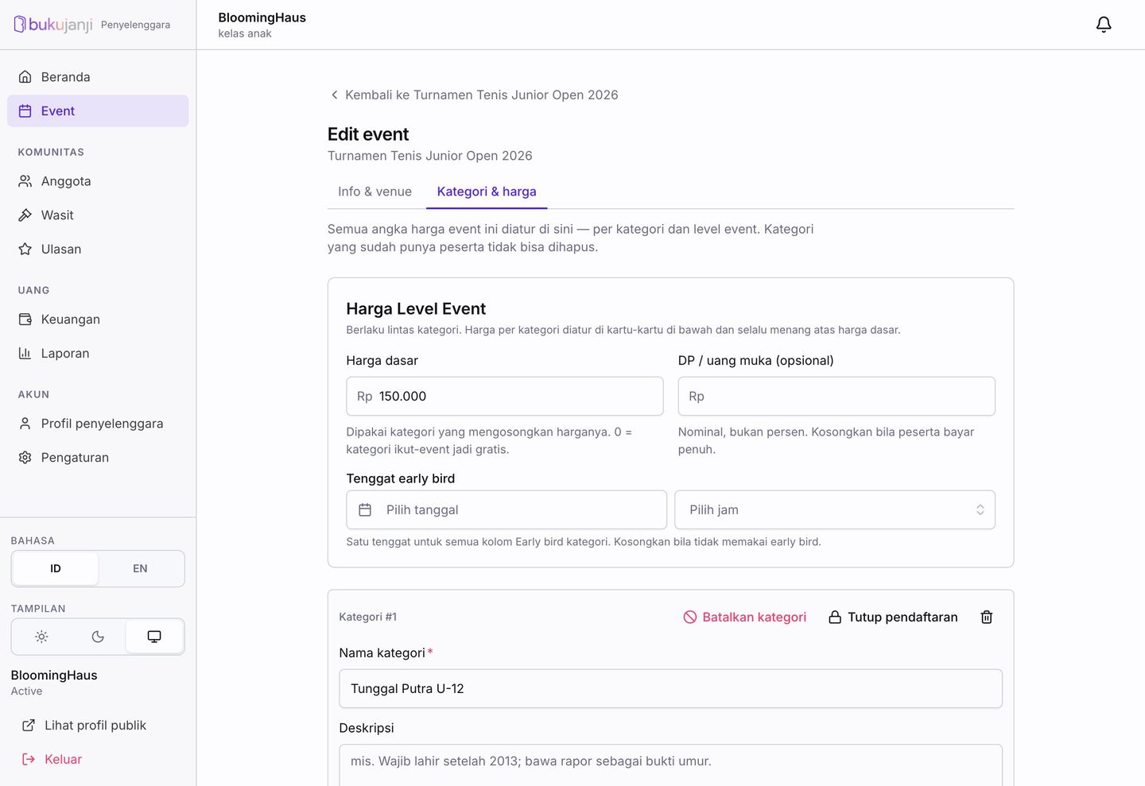Go to Event section
The height and width of the screenshot is (786, 1145).
(98, 111)
